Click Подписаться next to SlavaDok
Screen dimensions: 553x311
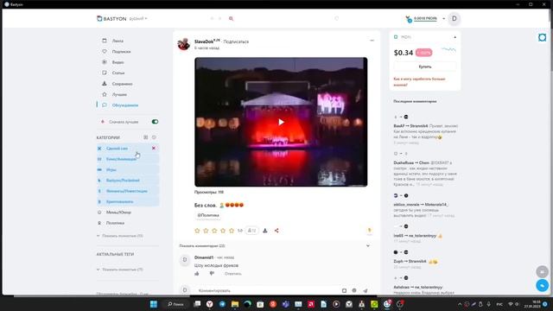tap(236, 41)
